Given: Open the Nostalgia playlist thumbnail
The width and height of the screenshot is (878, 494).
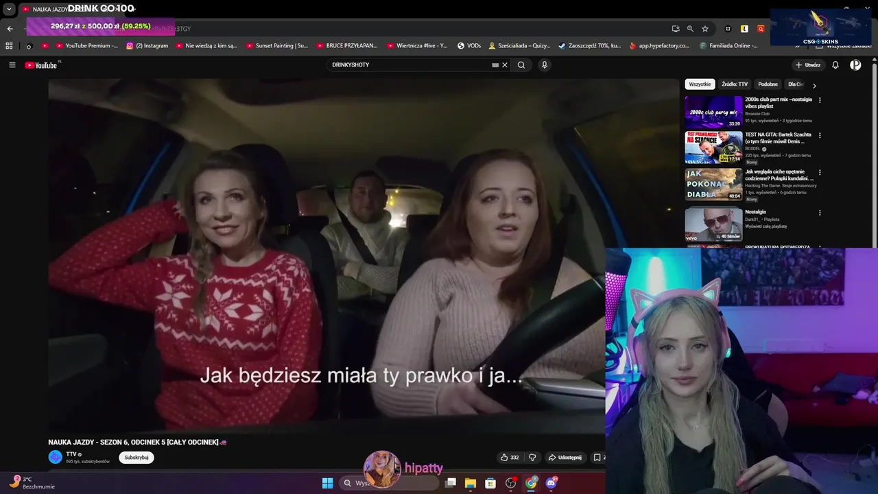Looking at the screenshot, I should pyautogui.click(x=713, y=224).
